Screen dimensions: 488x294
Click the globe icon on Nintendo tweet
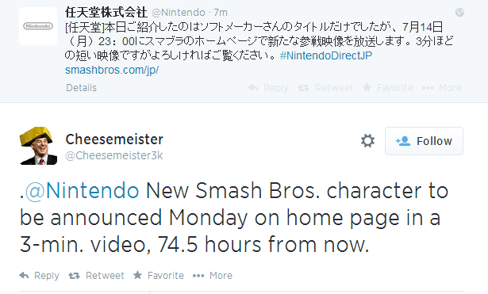point(459,13)
